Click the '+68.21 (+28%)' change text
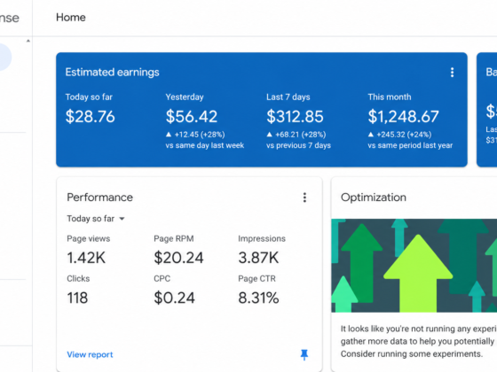 pos(301,135)
